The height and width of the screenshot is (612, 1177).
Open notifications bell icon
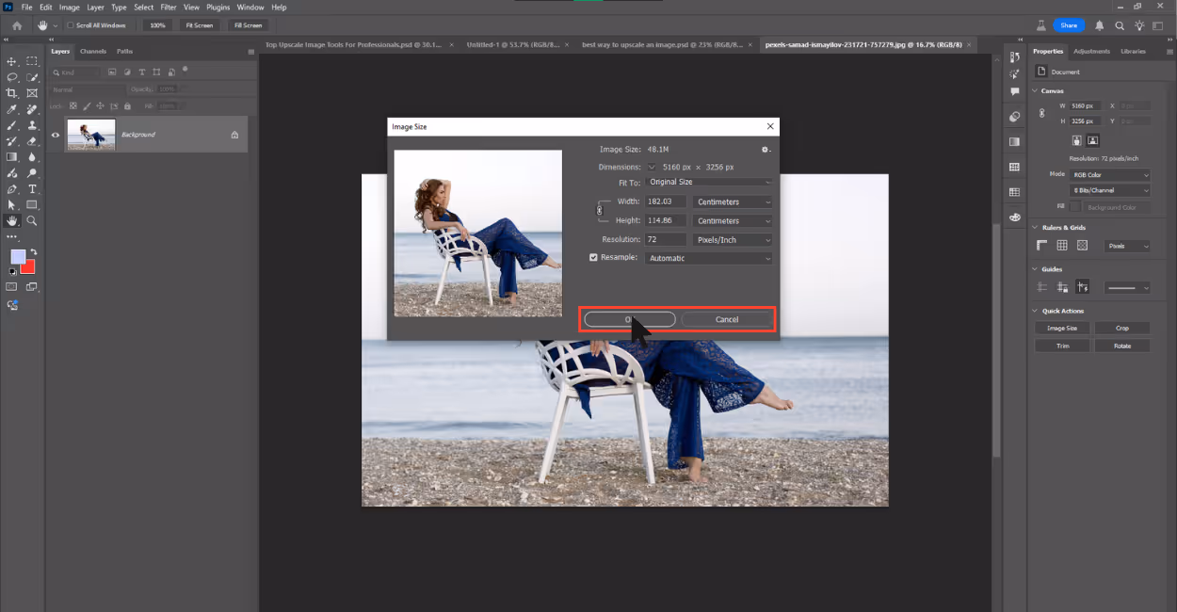coord(1100,26)
